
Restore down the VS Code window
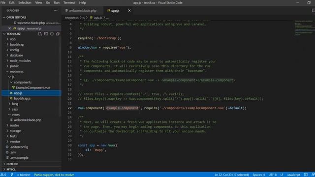pos(309,2)
